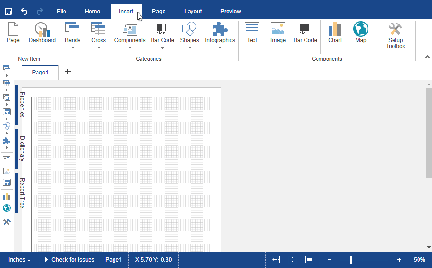The image size is (432, 268).
Task: Open the Inches units dropdown
Action: tap(19, 260)
